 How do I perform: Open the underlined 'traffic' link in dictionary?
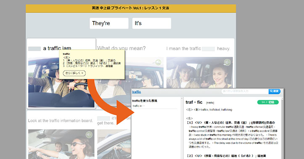coord(137,92)
